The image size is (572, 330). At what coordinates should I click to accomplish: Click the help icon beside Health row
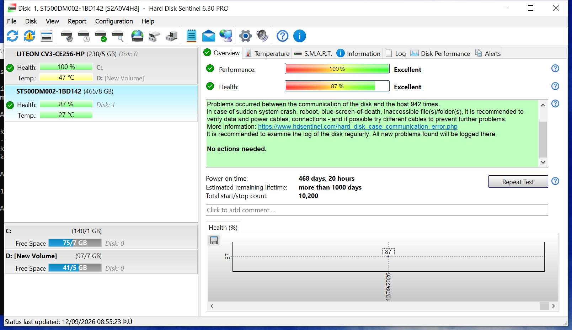pos(555,86)
